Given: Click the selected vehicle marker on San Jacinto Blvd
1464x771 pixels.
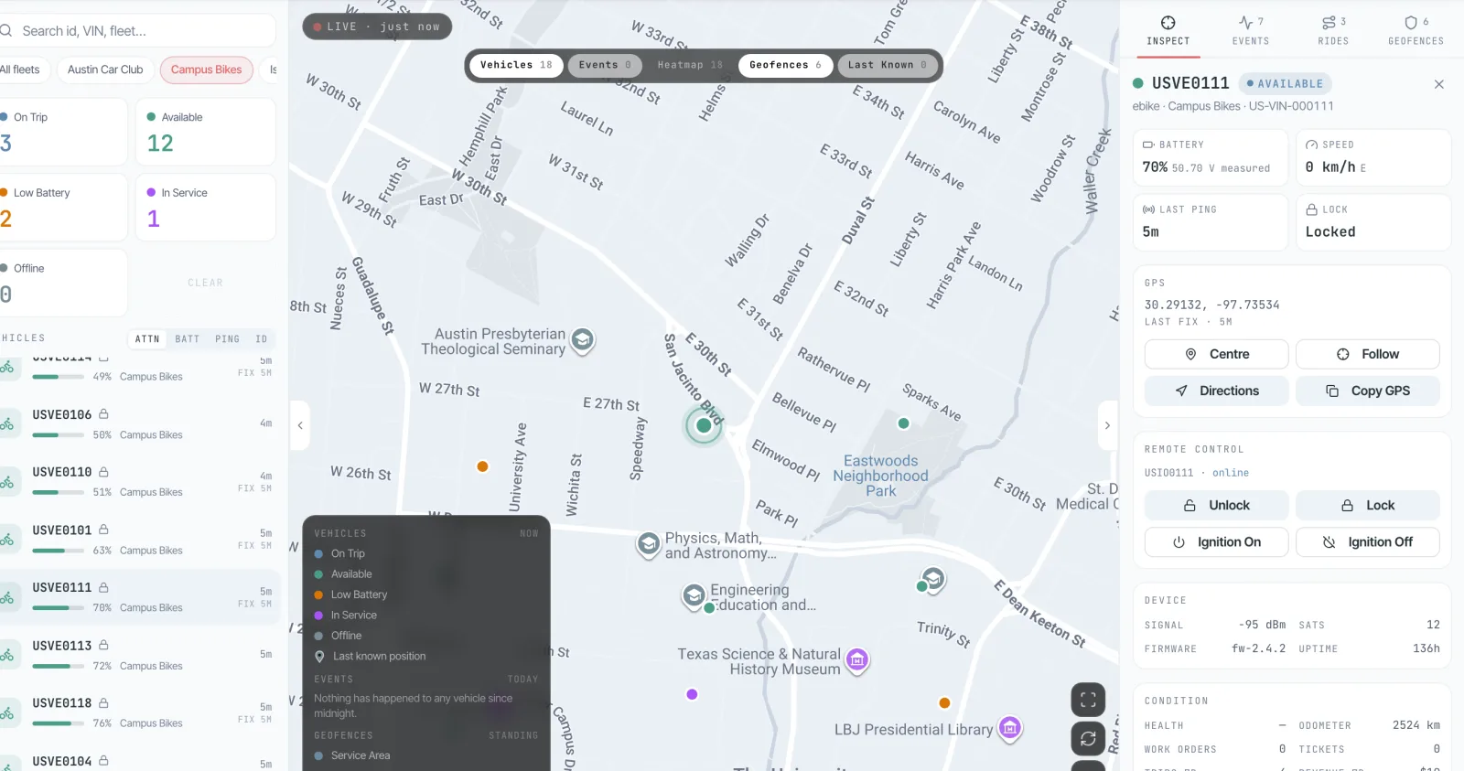Looking at the screenshot, I should (704, 425).
